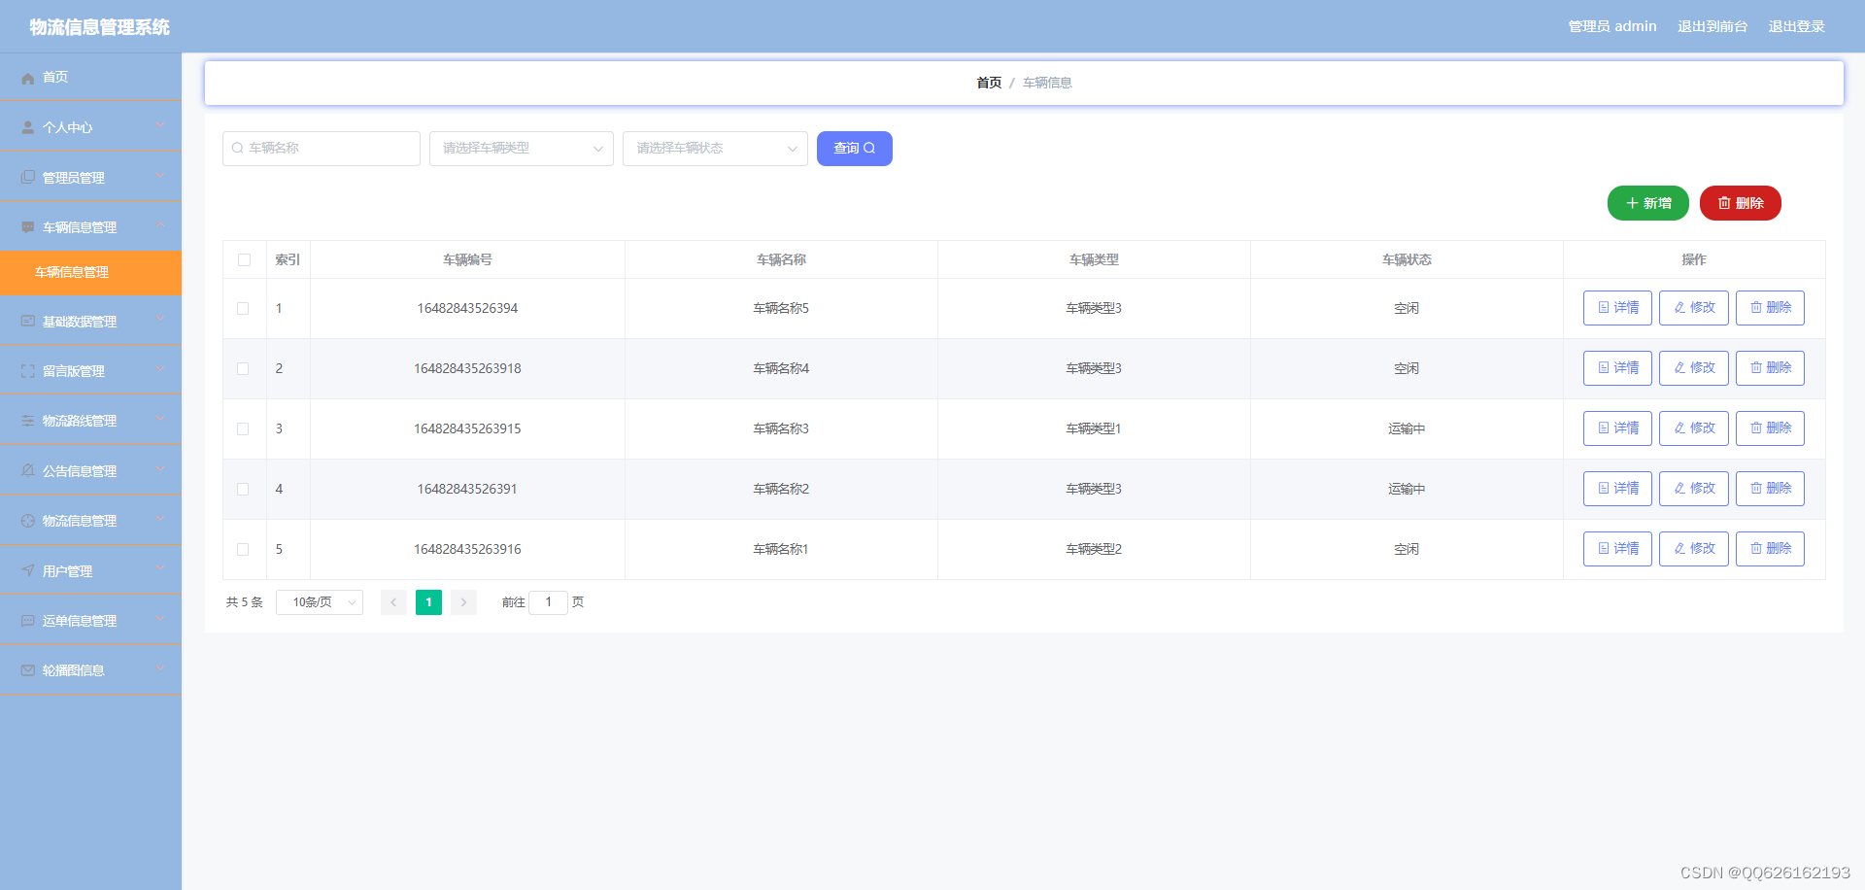Click 删除 for 车辆名称2
Image resolution: width=1865 pixels, height=890 pixels.
pyautogui.click(x=1770, y=489)
